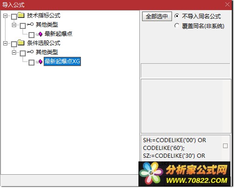The height and width of the screenshot is (188, 235).
Task: Collapse 其他类型 node under 条件选股公式
Action: coord(14,52)
